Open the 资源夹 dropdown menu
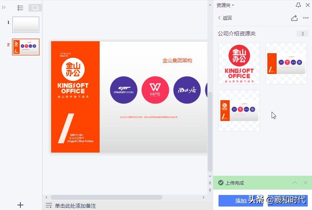Image resolution: width=312 pixels, height=210 pixels. pos(225,5)
